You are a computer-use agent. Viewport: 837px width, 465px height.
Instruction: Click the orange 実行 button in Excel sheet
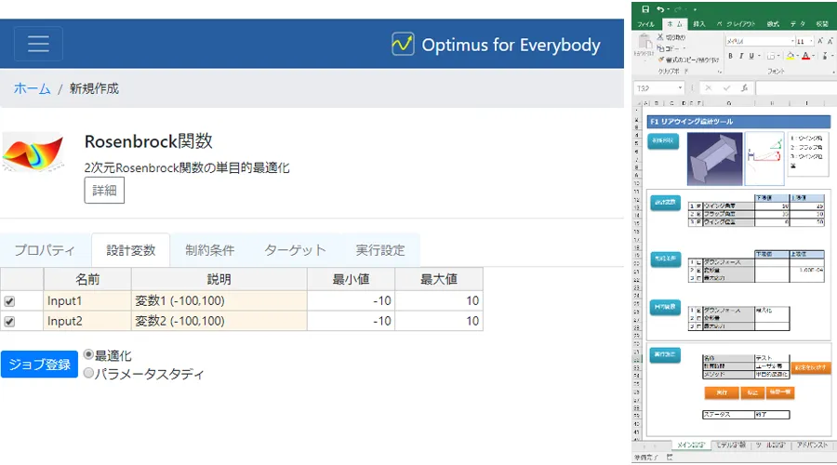[x=722, y=393]
